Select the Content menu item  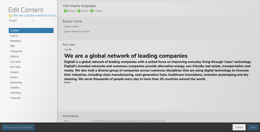tap(31, 30)
